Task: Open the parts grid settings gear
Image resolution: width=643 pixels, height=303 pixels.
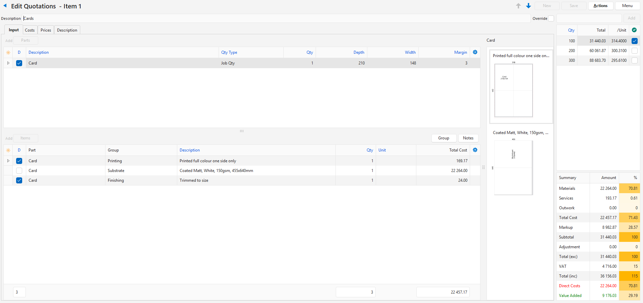Action: click(475, 52)
